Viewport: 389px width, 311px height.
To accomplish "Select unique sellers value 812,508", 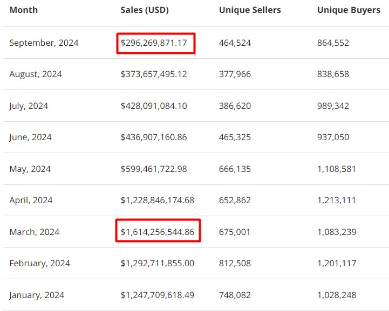I will 235,264.
